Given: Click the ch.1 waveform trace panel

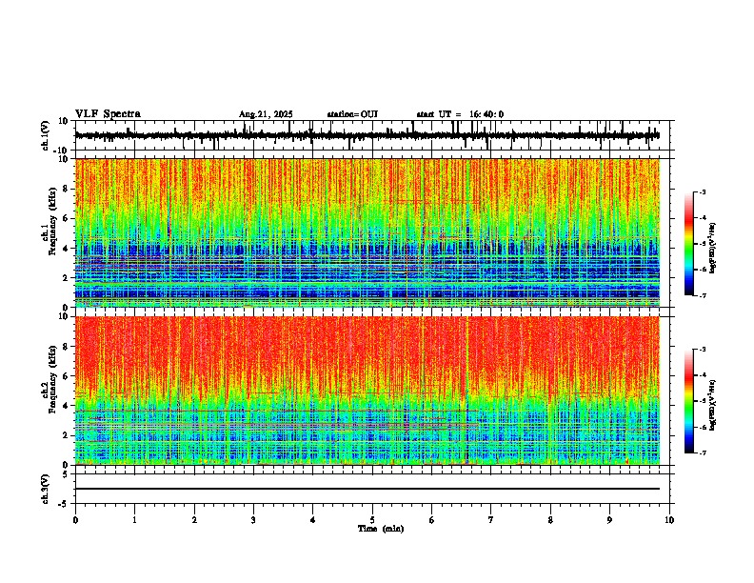Looking at the screenshot, I should coord(374,135).
